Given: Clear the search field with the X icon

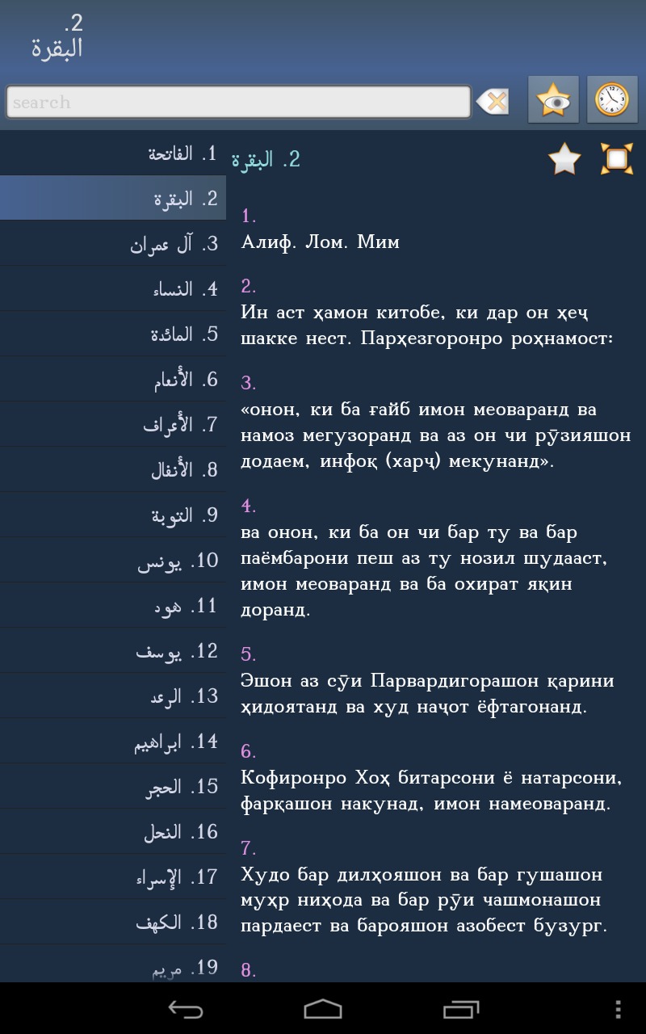Looking at the screenshot, I should 493,102.
